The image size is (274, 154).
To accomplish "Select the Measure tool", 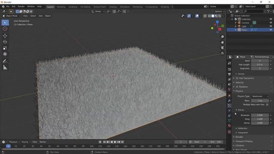I will 5,68.
